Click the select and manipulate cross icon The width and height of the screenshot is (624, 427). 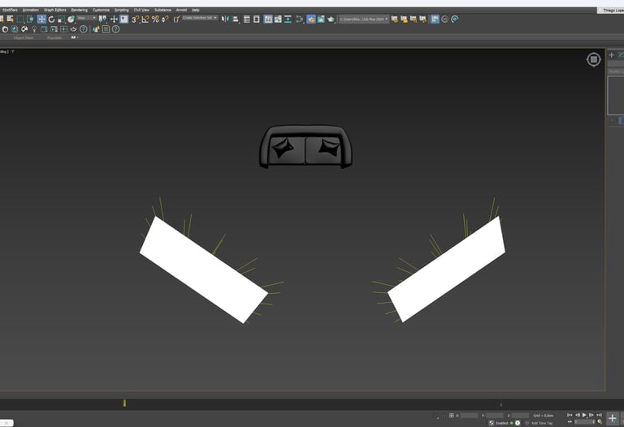pos(114,19)
